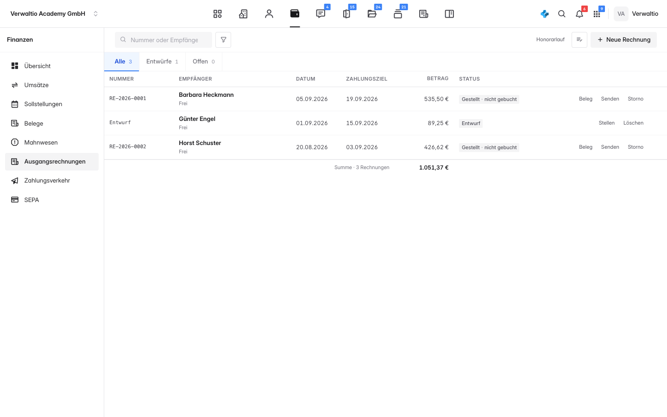Image resolution: width=667 pixels, height=417 pixels.
Task: Toggle the side panel layout icon
Action: (x=449, y=14)
